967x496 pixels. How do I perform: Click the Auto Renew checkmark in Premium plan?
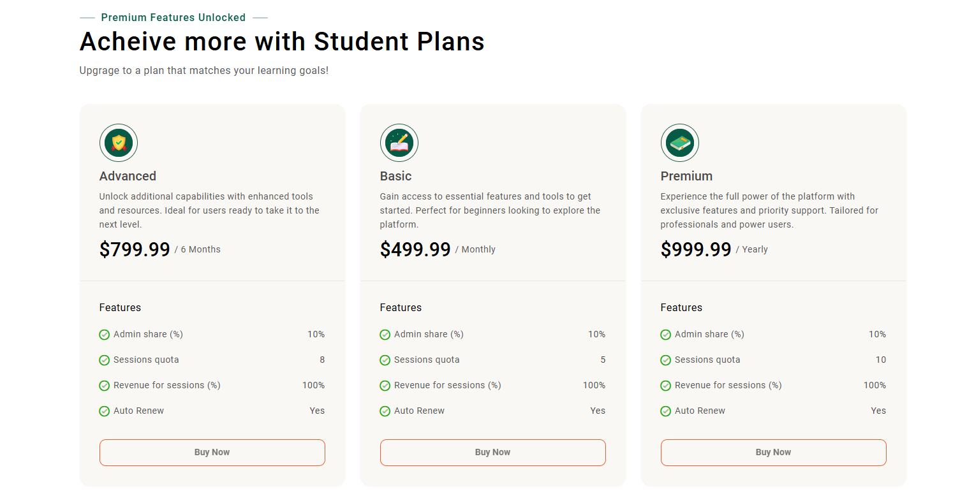click(x=666, y=411)
